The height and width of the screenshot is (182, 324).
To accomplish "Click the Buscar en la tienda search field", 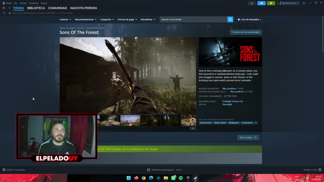I will 193,19.
